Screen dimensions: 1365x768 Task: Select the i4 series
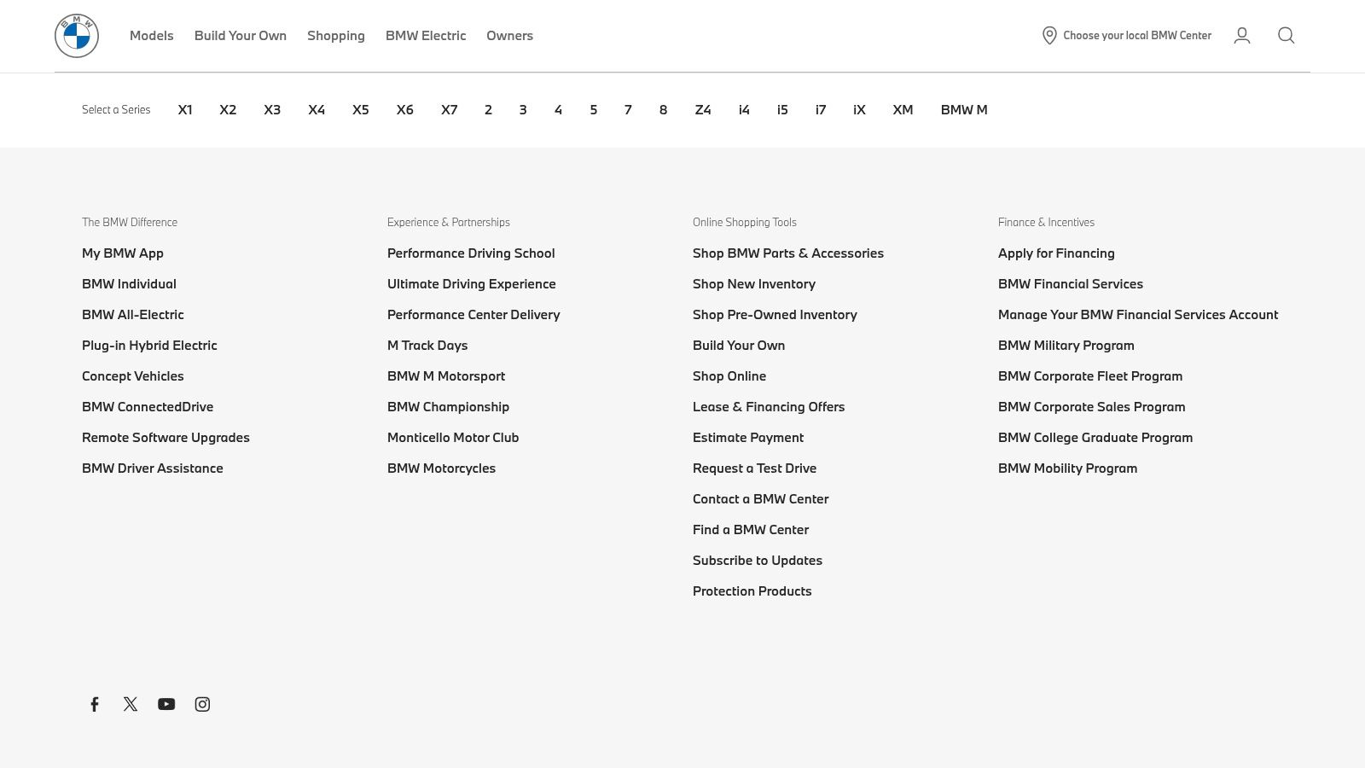(744, 110)
